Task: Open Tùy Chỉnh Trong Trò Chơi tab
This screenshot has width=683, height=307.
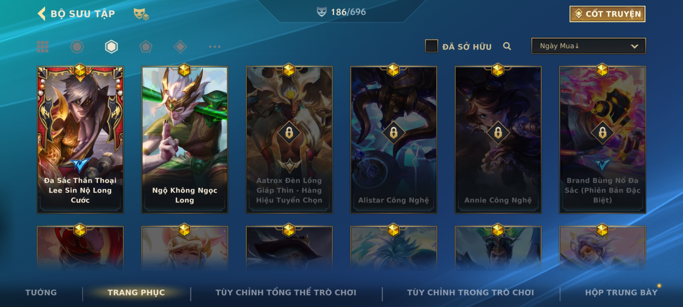Action: point(470,292)
